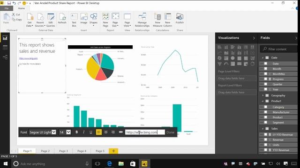Check the Quarter field checkbox
The image size is (300, 168).
tap(266, 84)
